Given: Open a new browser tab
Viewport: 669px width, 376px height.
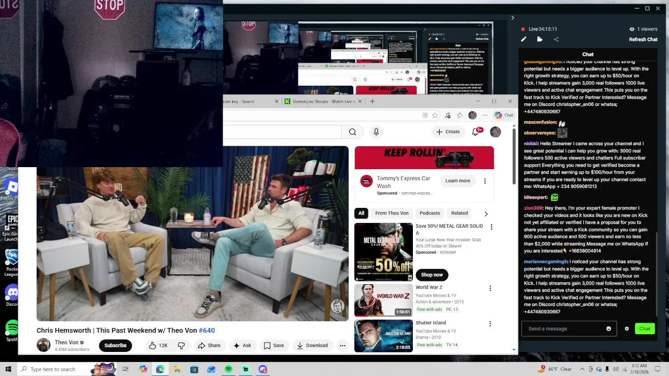Looking at the screenshot, I should [372, 101].
